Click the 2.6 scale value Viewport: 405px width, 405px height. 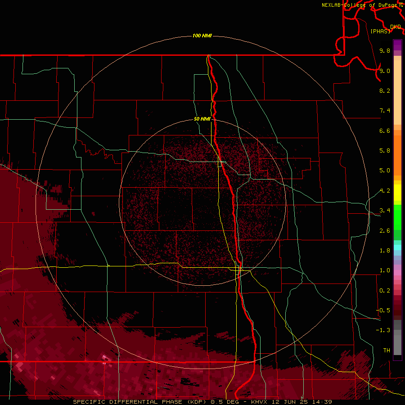click(385, 231)
